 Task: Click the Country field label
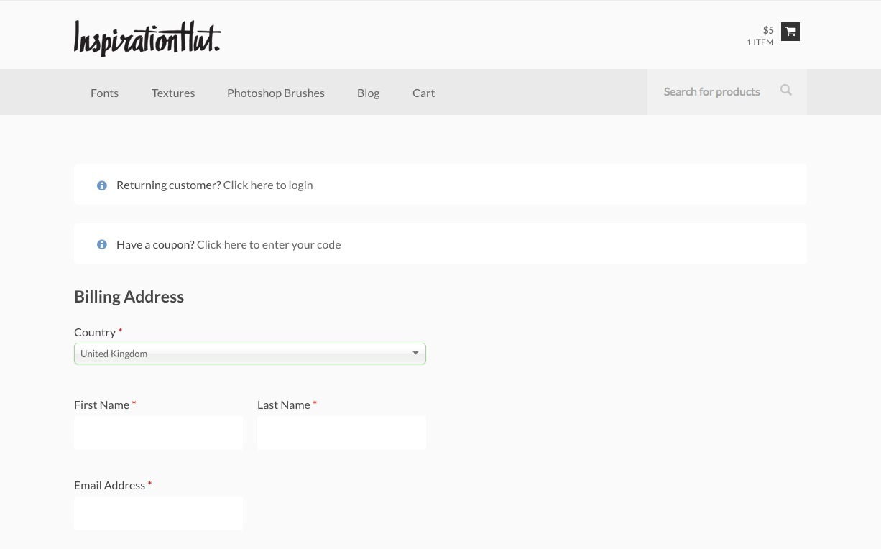(x=95, y=332)
